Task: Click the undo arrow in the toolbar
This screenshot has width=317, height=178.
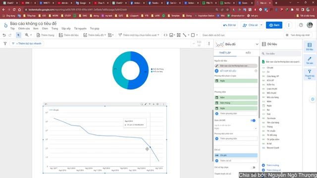Action: 4,35
